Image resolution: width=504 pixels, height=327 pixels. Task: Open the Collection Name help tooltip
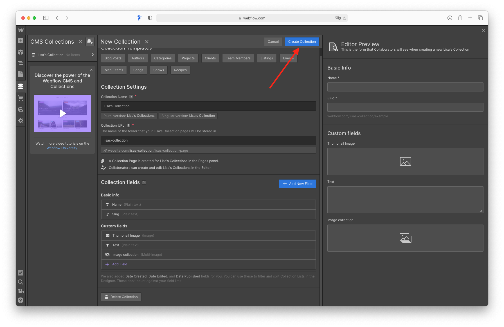pos(131,97)
